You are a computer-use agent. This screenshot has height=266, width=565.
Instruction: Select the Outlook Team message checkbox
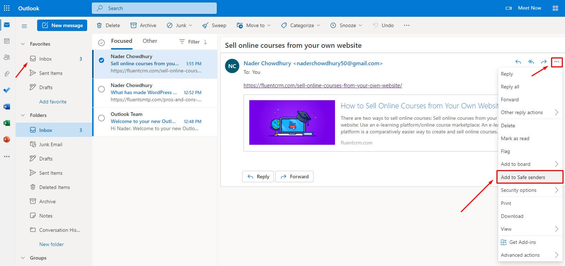click(x=101, y=118)
